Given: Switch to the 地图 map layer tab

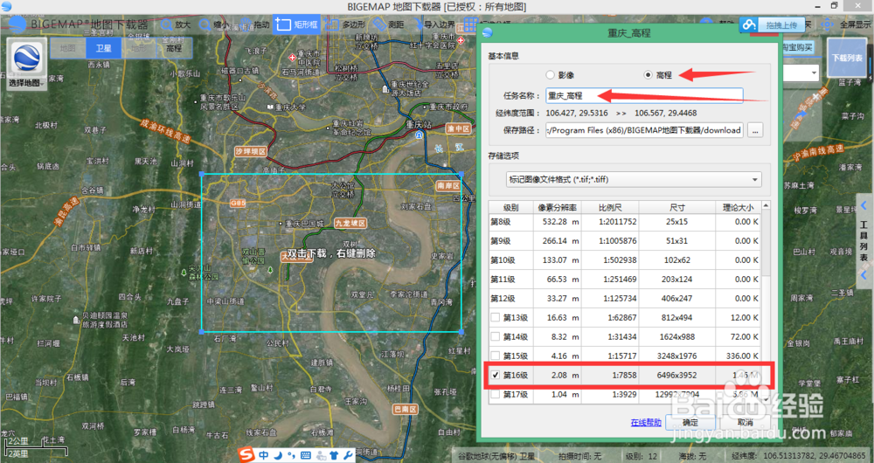Looking at the screenshot, I should click(67, 48).
